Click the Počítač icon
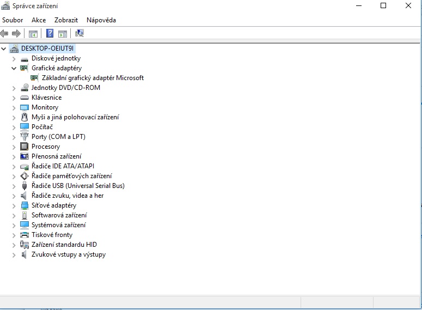This screenshot has height=310, width=422. pos(25,127)
